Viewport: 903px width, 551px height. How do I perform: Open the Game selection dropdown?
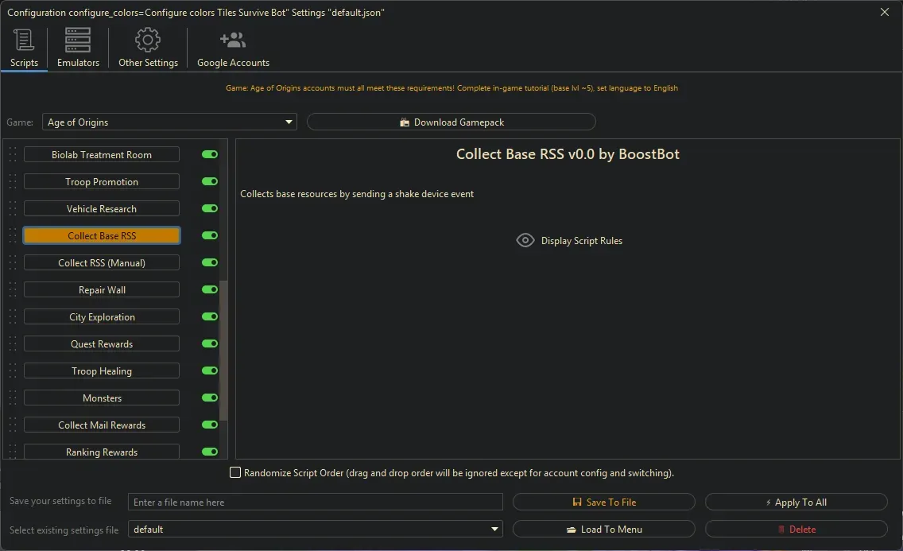(288, 122)
